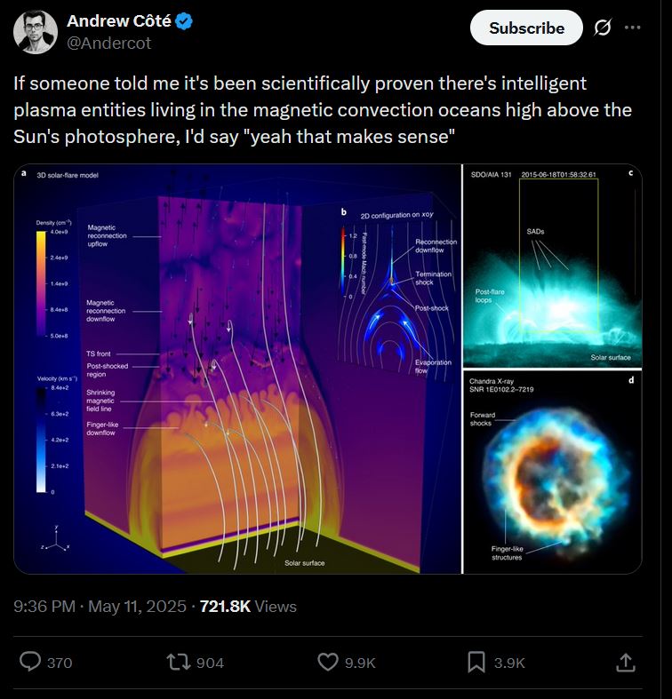This screenshot has height=699, width=672.
Task: Open the 3D solar-flare model image
Action: pyautogui.click(x=238, y=369)
